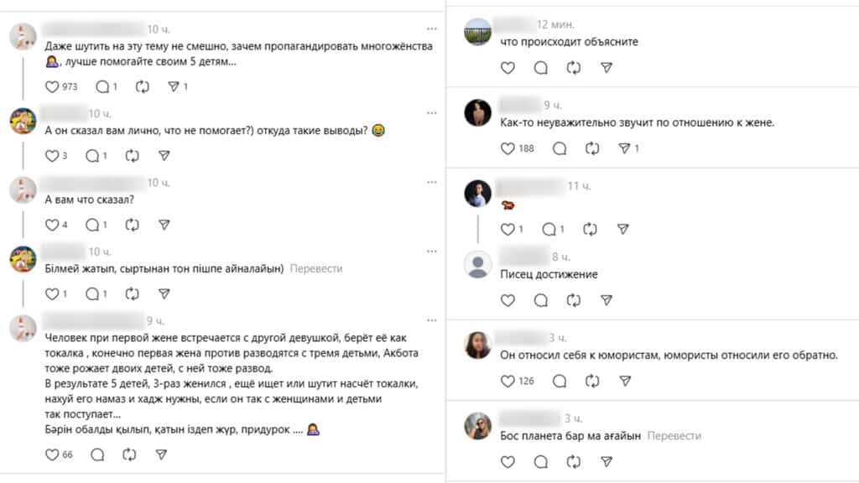Open more options for "Даже шутить" comment
Screen dimensions: 859x483
(432, 29)
